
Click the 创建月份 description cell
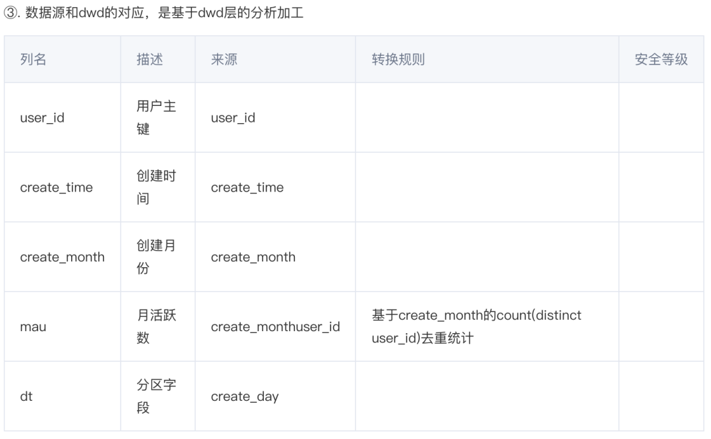tap(156, 257)
